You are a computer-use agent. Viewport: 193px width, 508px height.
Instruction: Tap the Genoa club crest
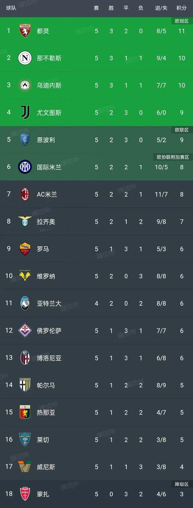pos(25,412)
